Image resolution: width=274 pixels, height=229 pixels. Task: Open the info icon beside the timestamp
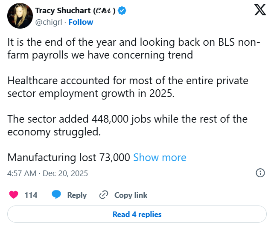tap(260, 173)
